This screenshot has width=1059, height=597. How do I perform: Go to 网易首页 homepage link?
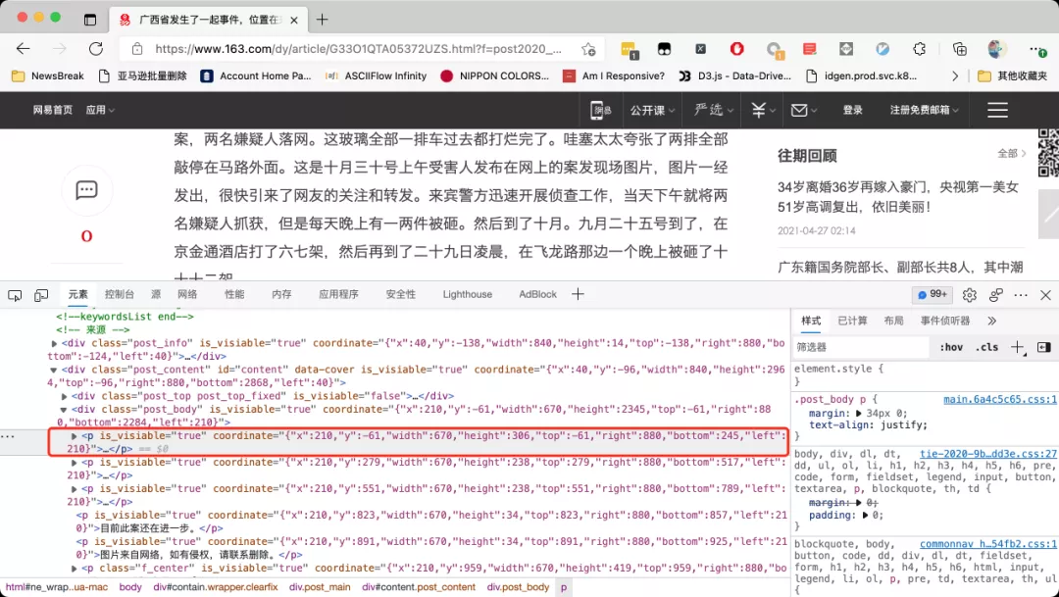(53, 110)
